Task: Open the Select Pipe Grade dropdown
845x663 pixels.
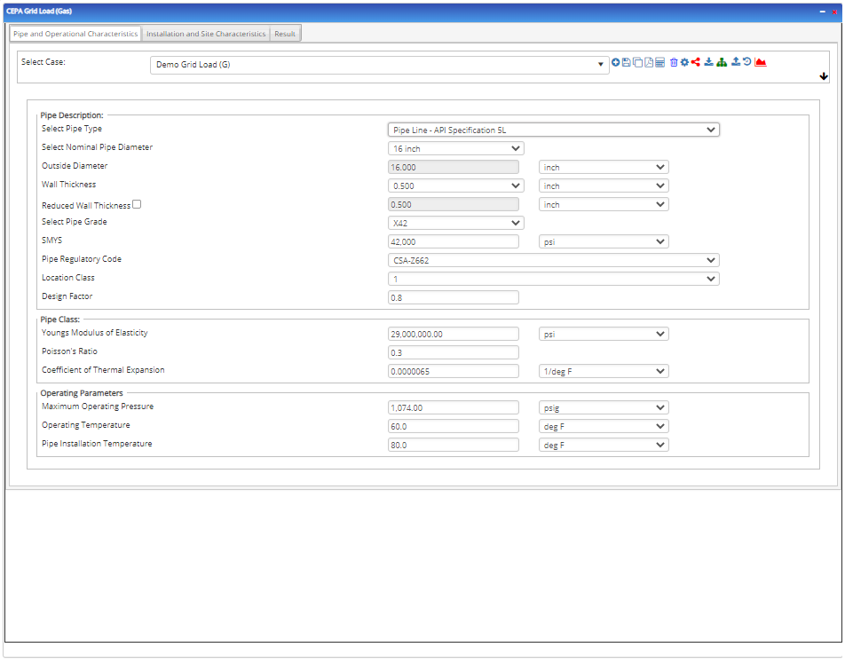Action: (455, 222)
